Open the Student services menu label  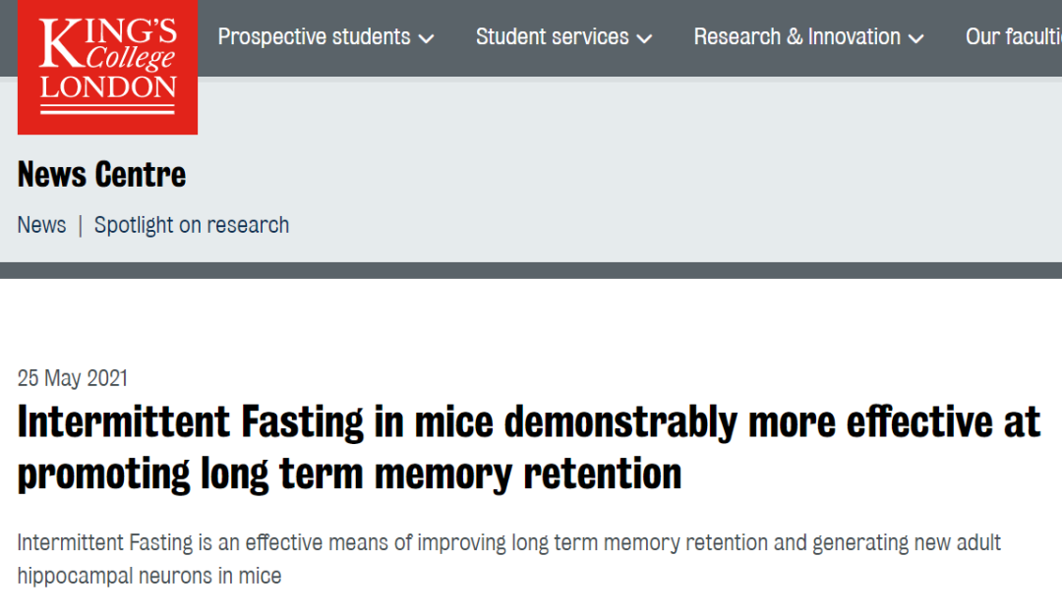[x=552, y=36]
